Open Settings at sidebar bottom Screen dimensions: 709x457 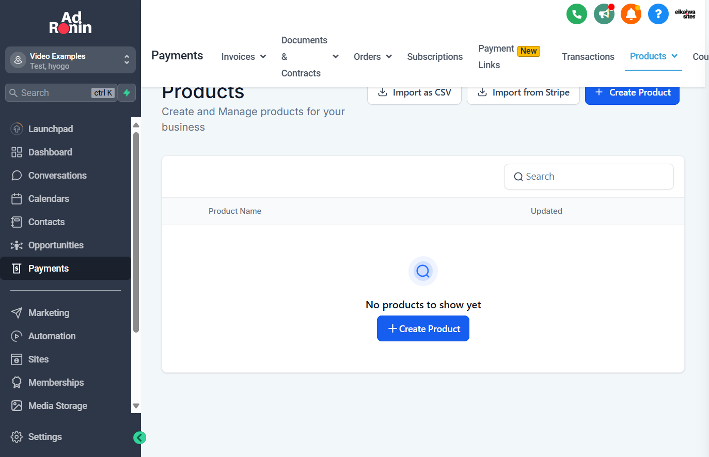pos(66,437)
